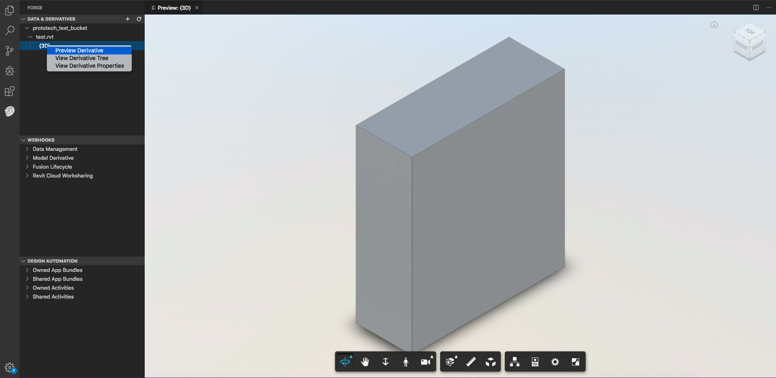Choose View Derivative Properties menu entry
This screenshot has width=776, height=378.
(89, 66)
